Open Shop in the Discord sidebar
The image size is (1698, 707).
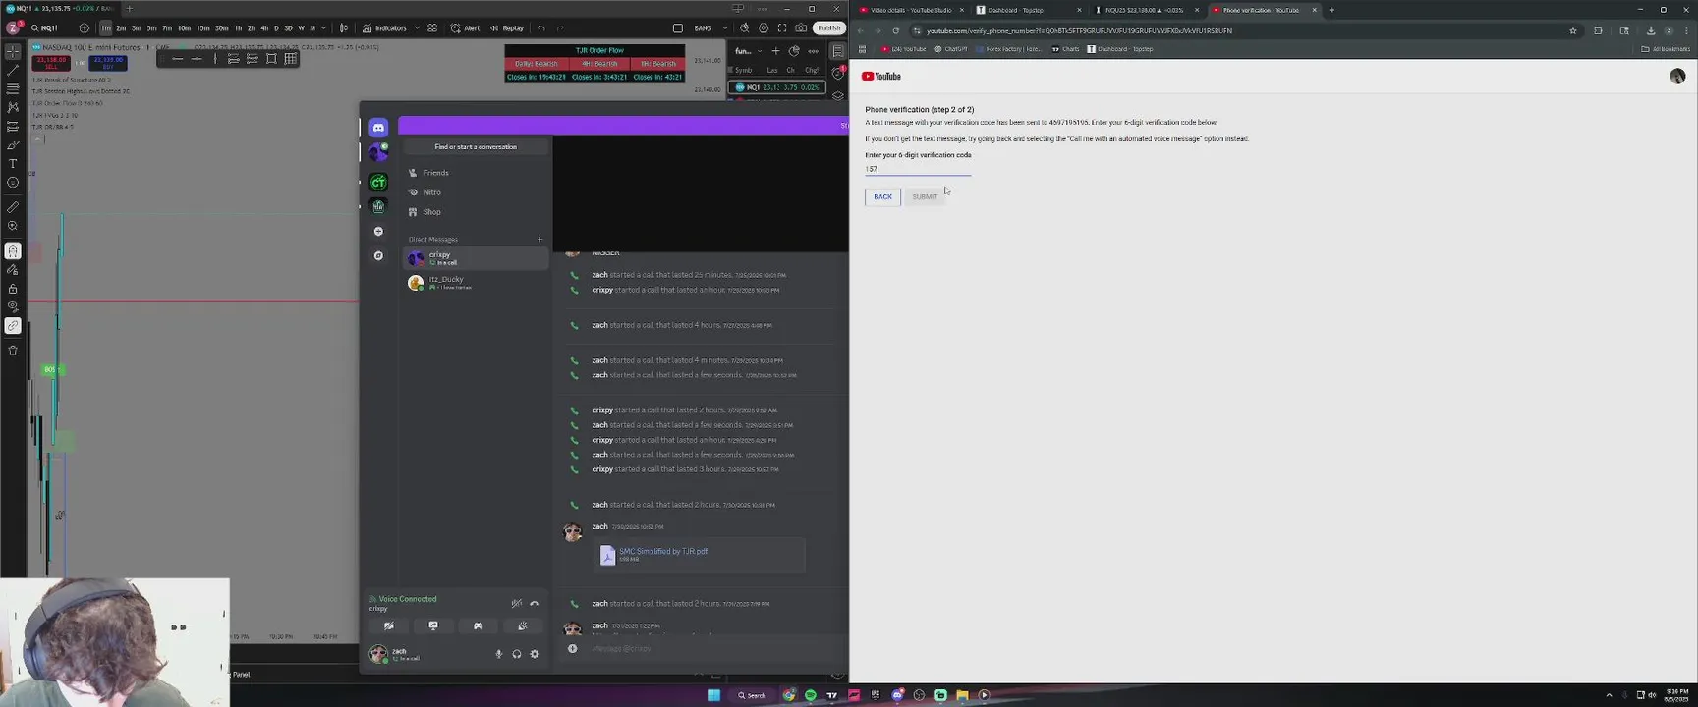[x=476, y=212]
